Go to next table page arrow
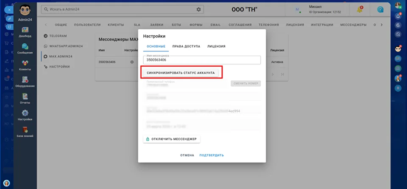The image size is (407, 189). click(273, 74)
